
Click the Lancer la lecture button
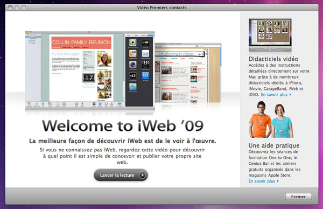click(121, 175)
